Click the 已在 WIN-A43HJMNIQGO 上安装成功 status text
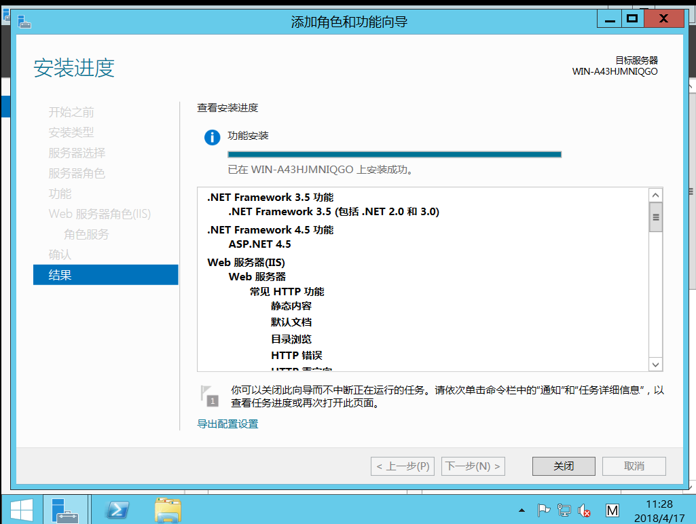This screenshot has width=696, height=524. (x=320, y=170)
